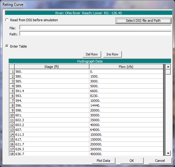
Task: Click flow cell containing 14440.
Action: click(126, 105)
